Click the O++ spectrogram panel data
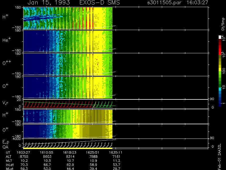 tap(68, 64)
